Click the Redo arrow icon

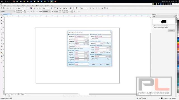tap(26, 8)
